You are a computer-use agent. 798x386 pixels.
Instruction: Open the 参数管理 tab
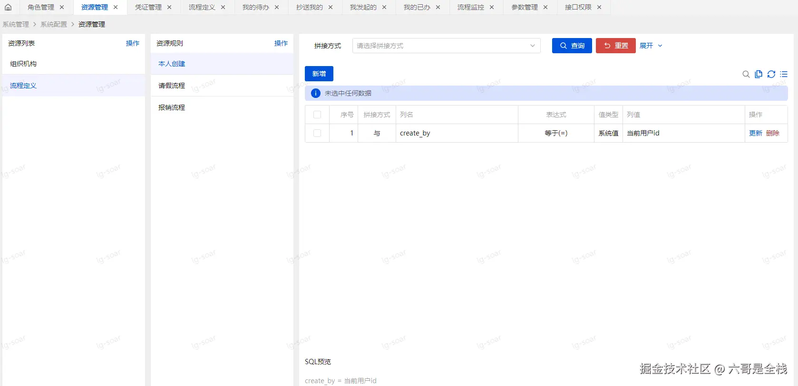[x=525, y=7]
